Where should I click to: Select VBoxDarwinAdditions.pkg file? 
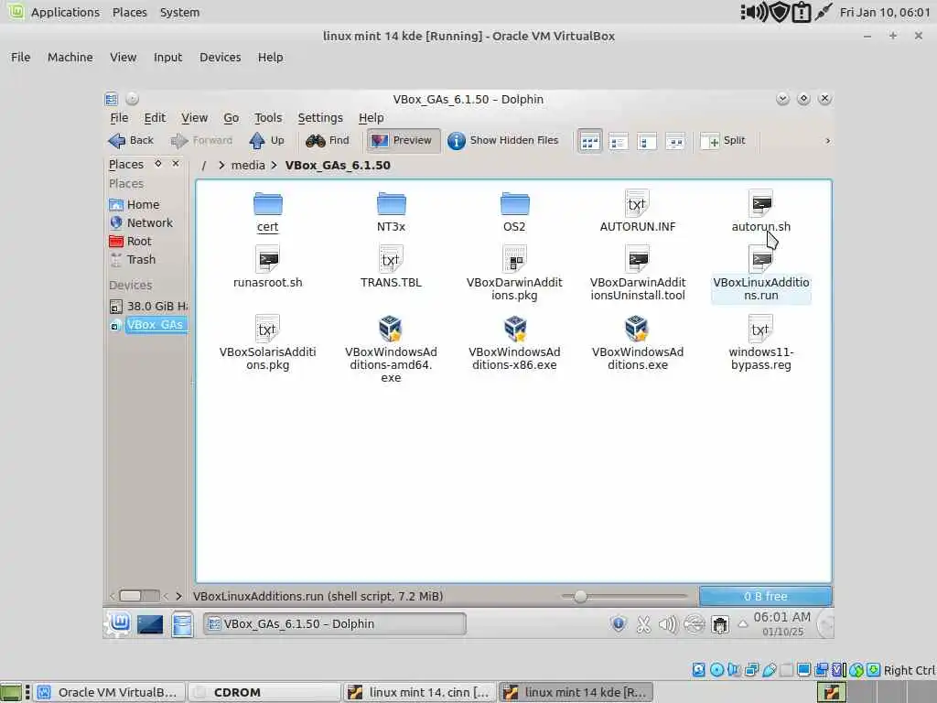point(514,274)
